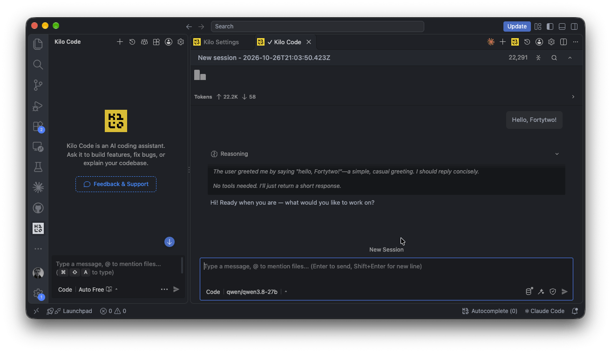This screenshot has width=611, height=353.
Task: Click the Feedback & Support button
Action: (x=116, y=184)
